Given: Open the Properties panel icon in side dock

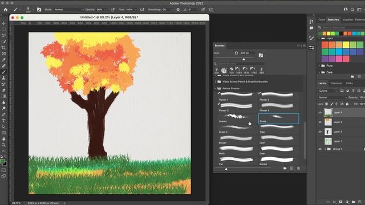Looking at the screenshot, I should point(311,48).
